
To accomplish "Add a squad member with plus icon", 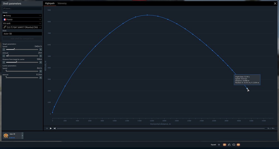I will coord(219,145).
